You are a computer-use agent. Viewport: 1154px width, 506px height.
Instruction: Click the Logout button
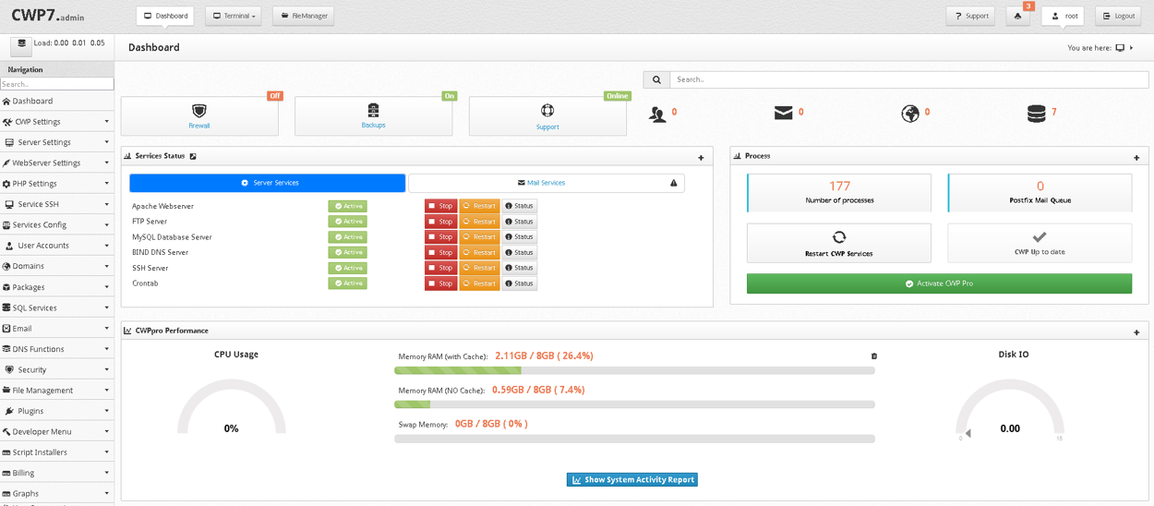[x=1118, y=16]
